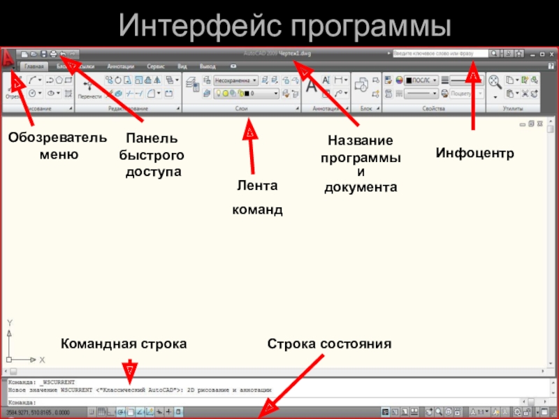Select the Copy tool in Редактирование
This screenshot has width=559, height=419.
click(x=109, y=80)
